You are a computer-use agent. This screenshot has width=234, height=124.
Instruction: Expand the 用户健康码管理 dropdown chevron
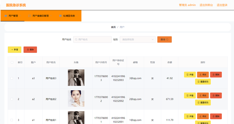click(x=51, y=16)
